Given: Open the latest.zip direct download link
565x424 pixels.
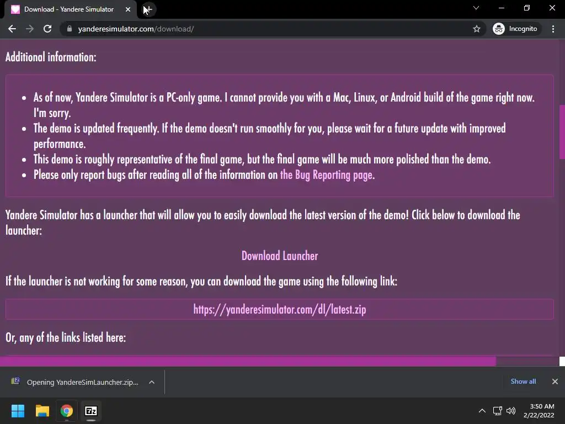Looking at the screenshot, I should (x=280, y=309).
